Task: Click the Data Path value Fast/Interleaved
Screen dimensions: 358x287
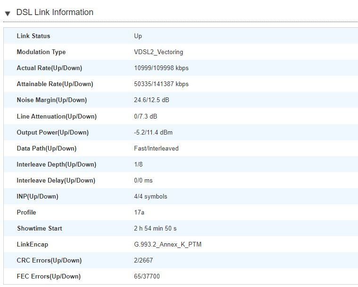Action: (156, 148)
